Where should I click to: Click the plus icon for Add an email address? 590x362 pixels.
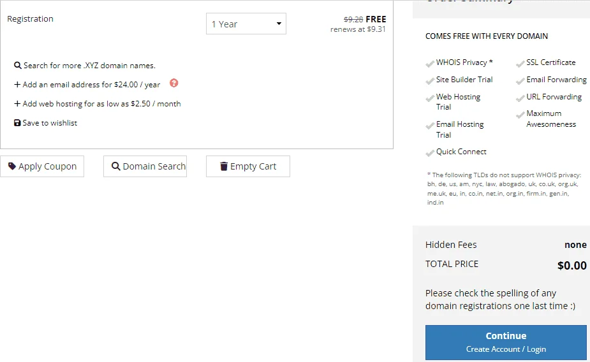tap(17, 85)
